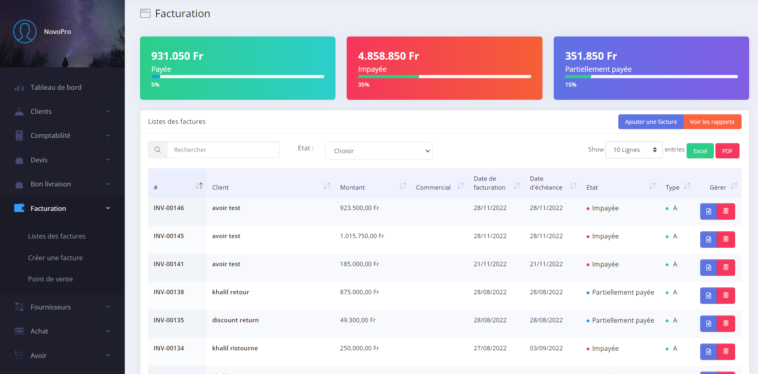The width and height of the screenshot is (758, 374).
Task: Delete invoice INV-00134 using trash icon
Action: tap(726, 352)
